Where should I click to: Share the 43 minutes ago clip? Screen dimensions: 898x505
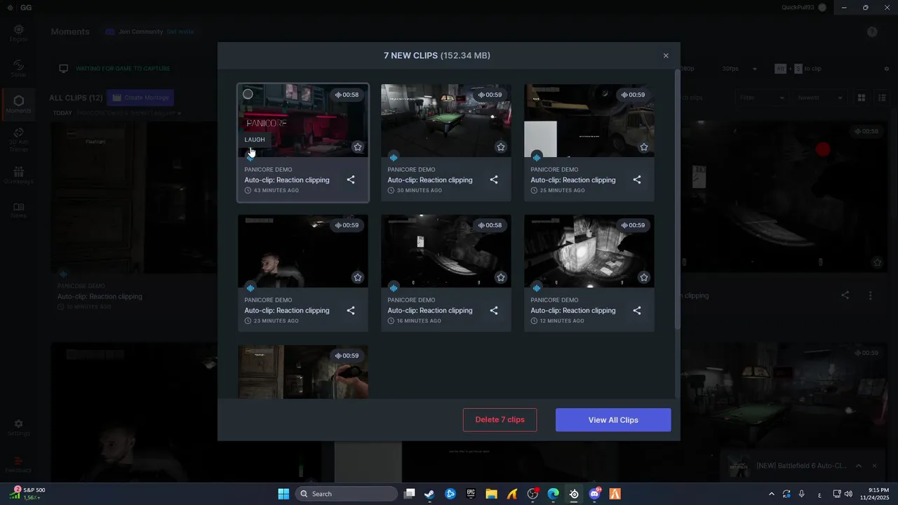(x=351, y=180)
